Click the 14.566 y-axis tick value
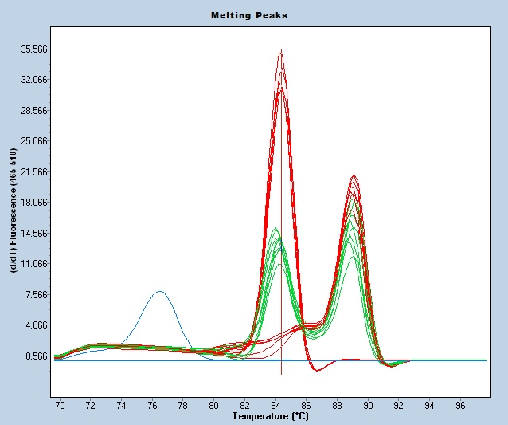 tap(35, 234)
